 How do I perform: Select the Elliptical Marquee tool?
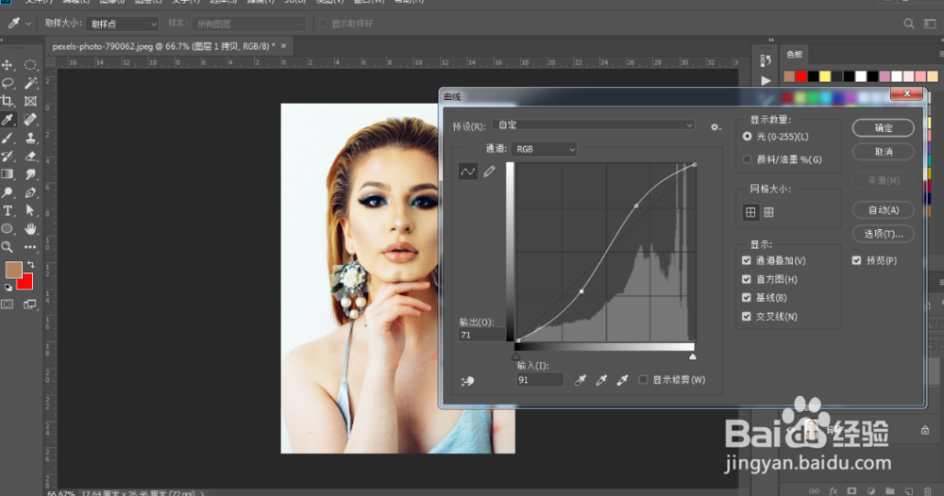tap(30, 65)
